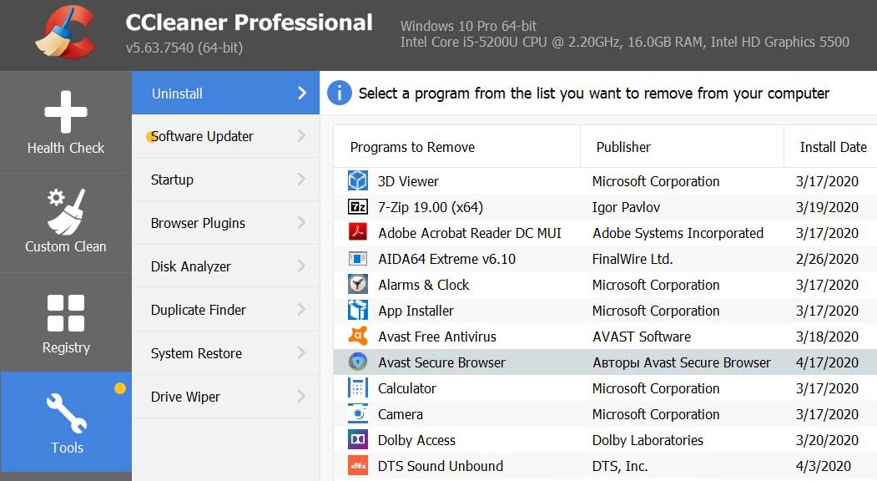This screenshot has width=877, height=481.
Task: Select the 7-Zip 19.00 (x64) entry
Action: [x=431, y=207]
